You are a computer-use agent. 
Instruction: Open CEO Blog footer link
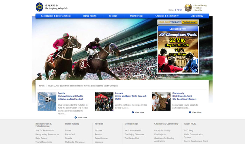pyautogui.click(x=188, y=130)
